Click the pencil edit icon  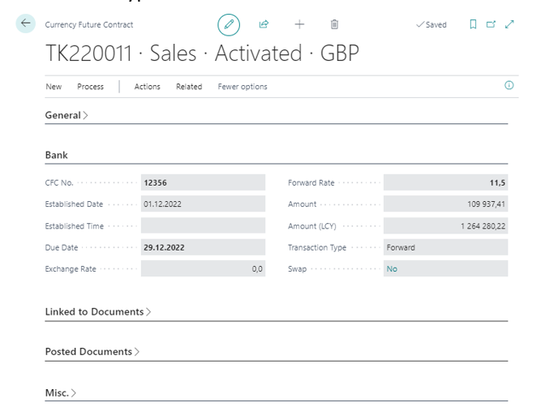(229, 25)
